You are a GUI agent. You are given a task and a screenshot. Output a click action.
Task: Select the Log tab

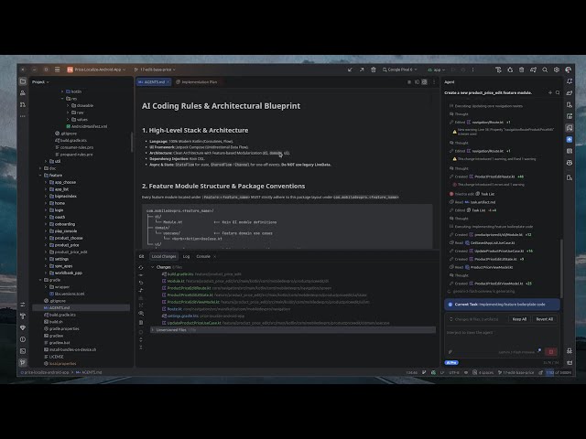click(186, 256)
